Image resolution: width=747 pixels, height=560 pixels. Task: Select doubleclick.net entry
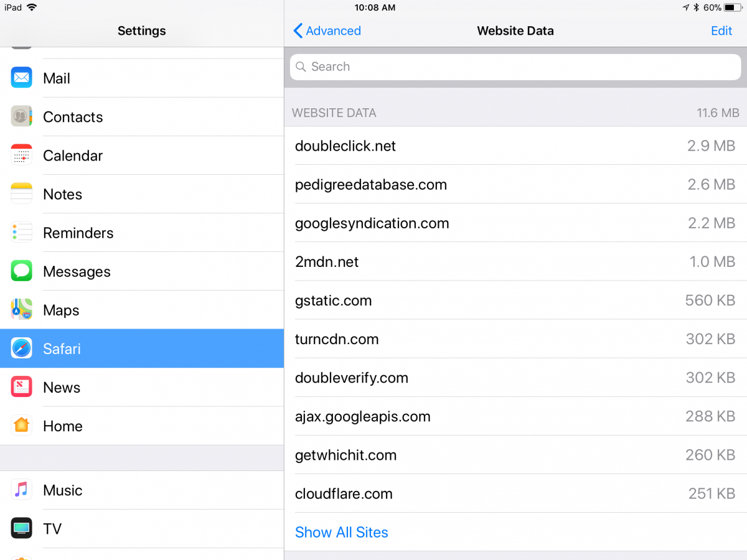coord(515,146)
